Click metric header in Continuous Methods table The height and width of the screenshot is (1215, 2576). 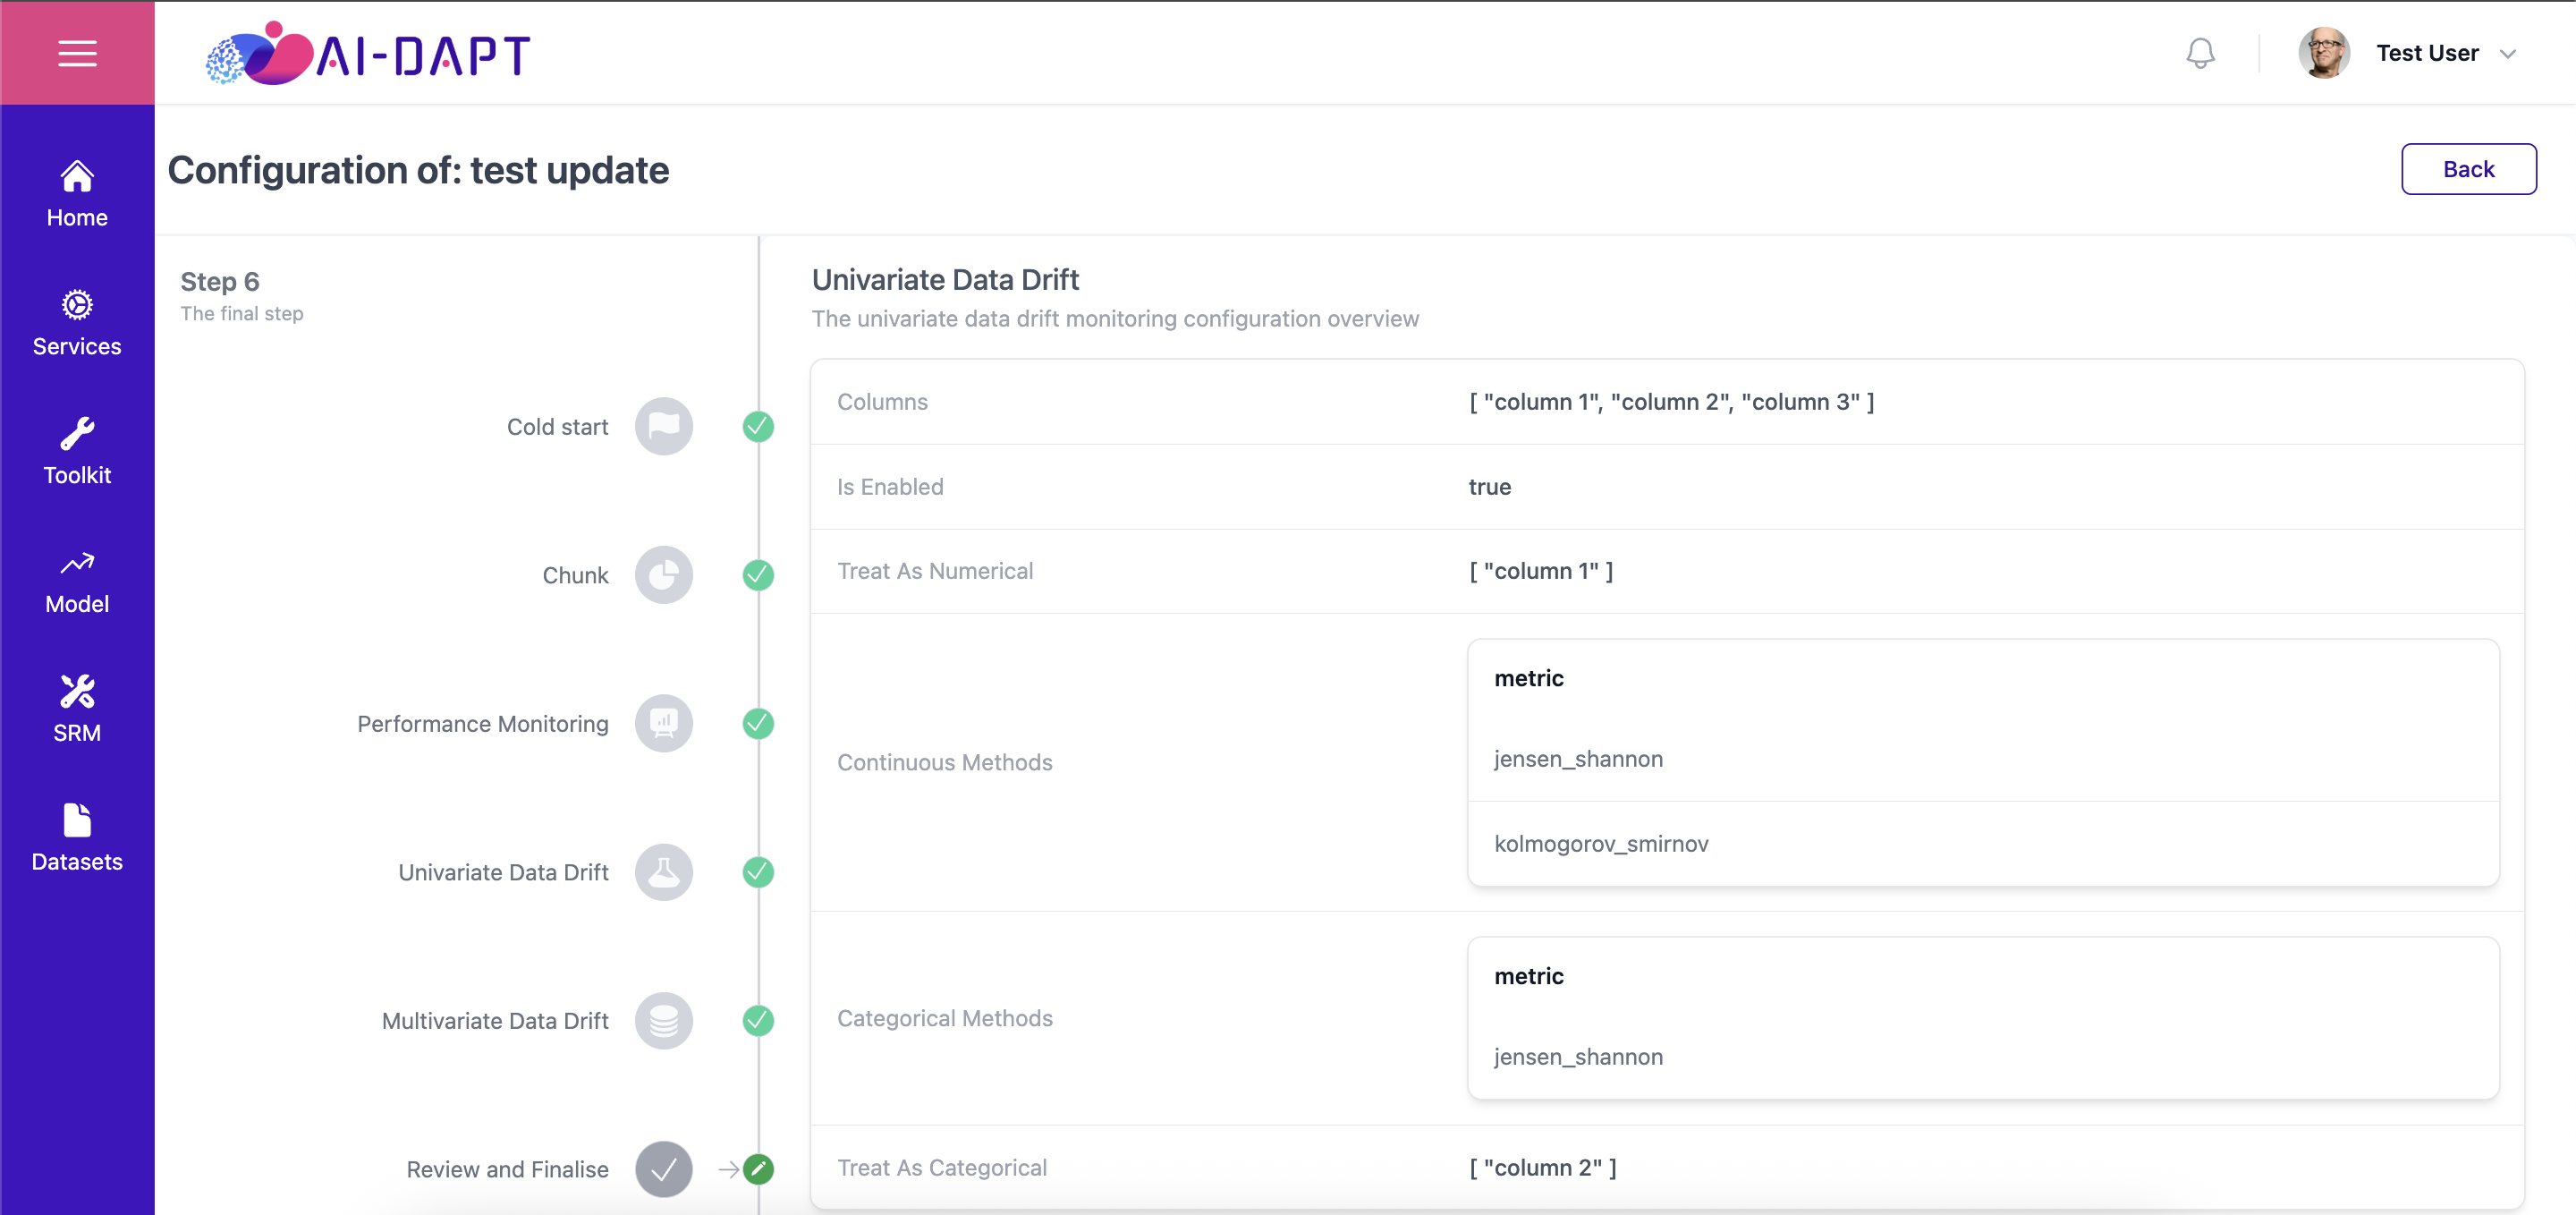1529,678
